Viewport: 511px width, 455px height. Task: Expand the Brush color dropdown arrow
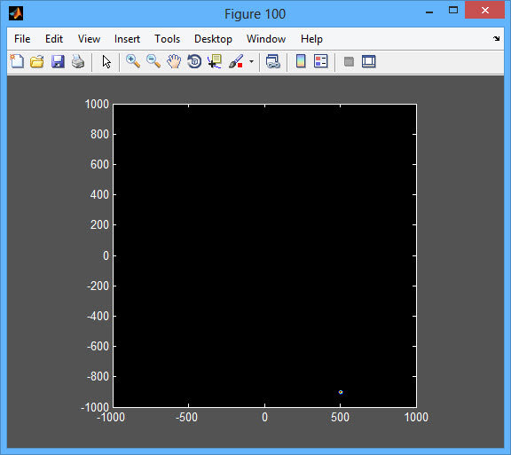(251, 61)
